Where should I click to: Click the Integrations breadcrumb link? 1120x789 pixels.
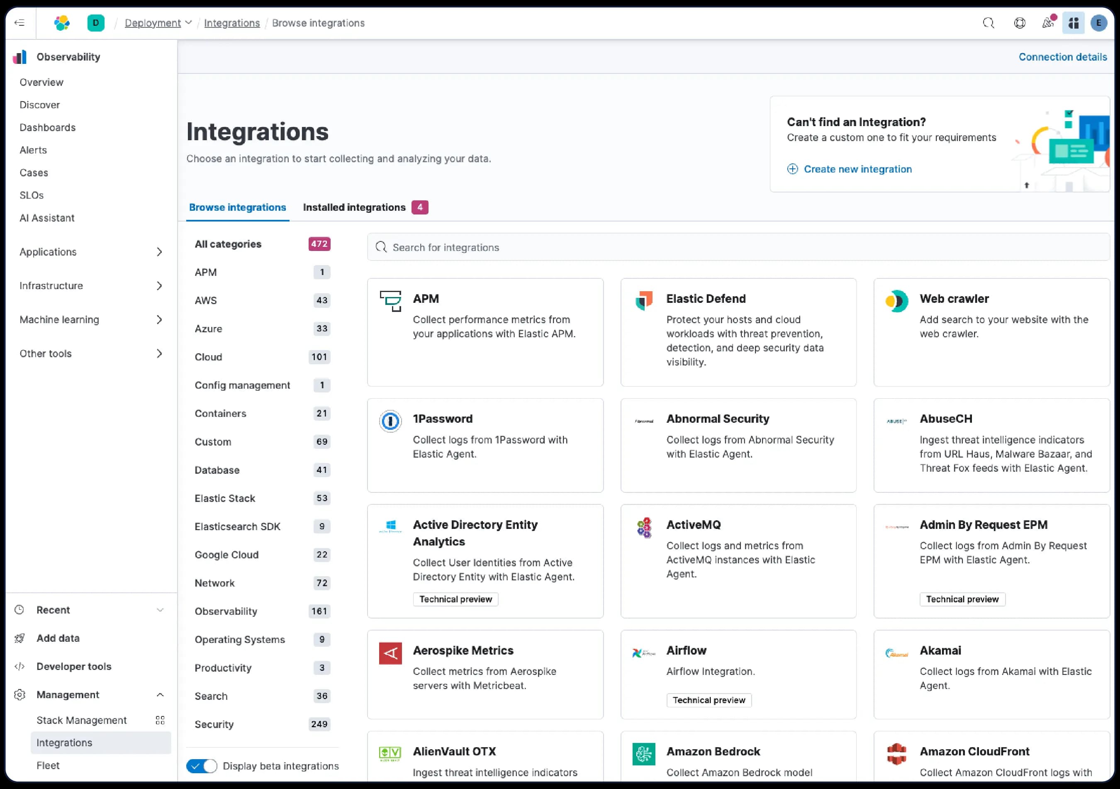(x=232, y=23)
